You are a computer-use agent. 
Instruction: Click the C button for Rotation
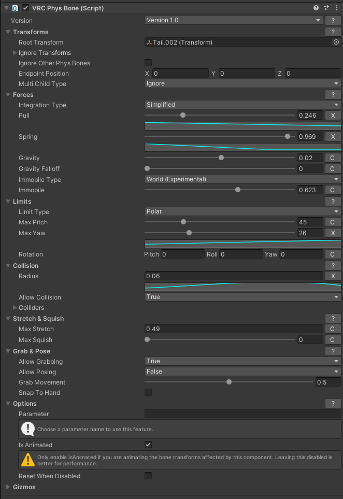pos(332,254)
